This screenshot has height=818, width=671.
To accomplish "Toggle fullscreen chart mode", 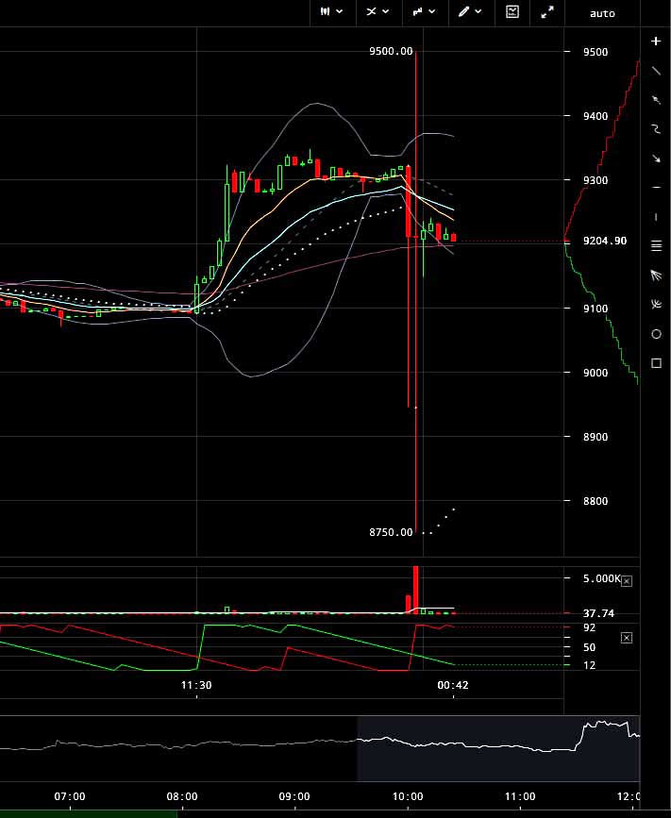I will (546, 12).
